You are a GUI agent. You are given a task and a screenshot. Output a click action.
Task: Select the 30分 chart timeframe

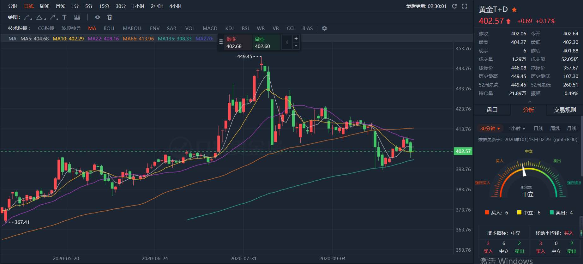[121, 6]
